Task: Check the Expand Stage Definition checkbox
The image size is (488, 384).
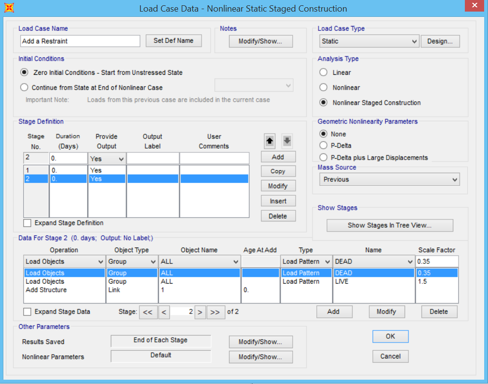Action: point(27,223)
